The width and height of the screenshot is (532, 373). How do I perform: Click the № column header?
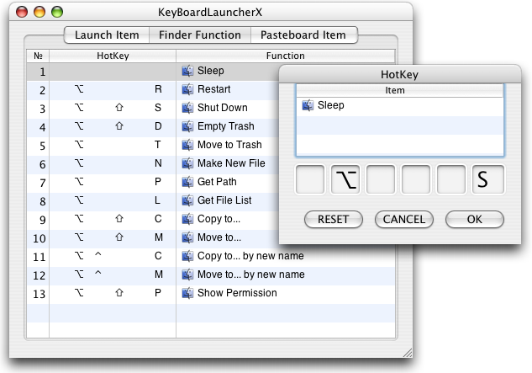(x=38, y=56)
